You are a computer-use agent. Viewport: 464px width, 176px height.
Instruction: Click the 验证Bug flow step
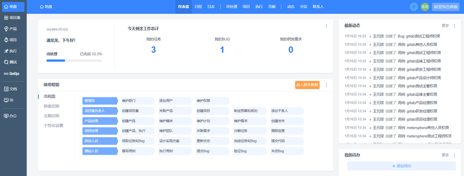[250, 151]
